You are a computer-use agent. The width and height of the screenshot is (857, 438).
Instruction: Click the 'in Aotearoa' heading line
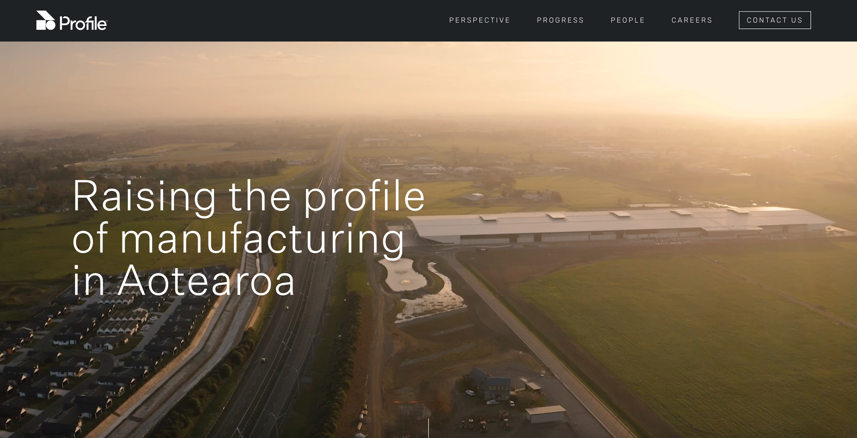point(183,281)
